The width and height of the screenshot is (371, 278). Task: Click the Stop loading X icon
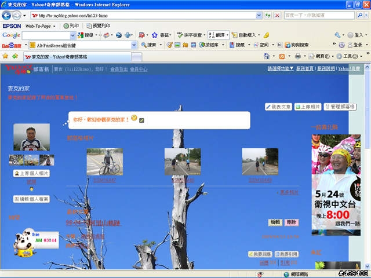pos(277,16)
